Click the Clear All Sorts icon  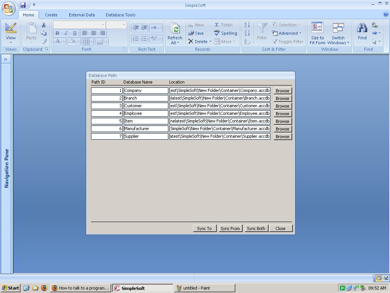pyautogui.click(x=247, y=42)
